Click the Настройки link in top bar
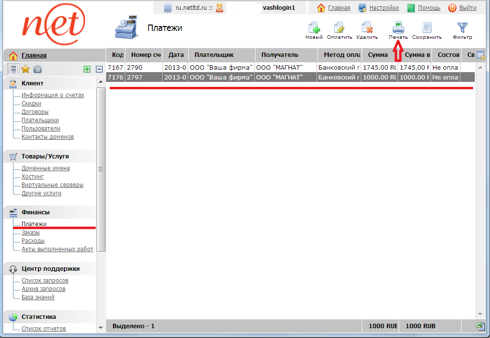The height and width of the screenshot is (338, 490). pyautogui.click(x=384, y=8)
